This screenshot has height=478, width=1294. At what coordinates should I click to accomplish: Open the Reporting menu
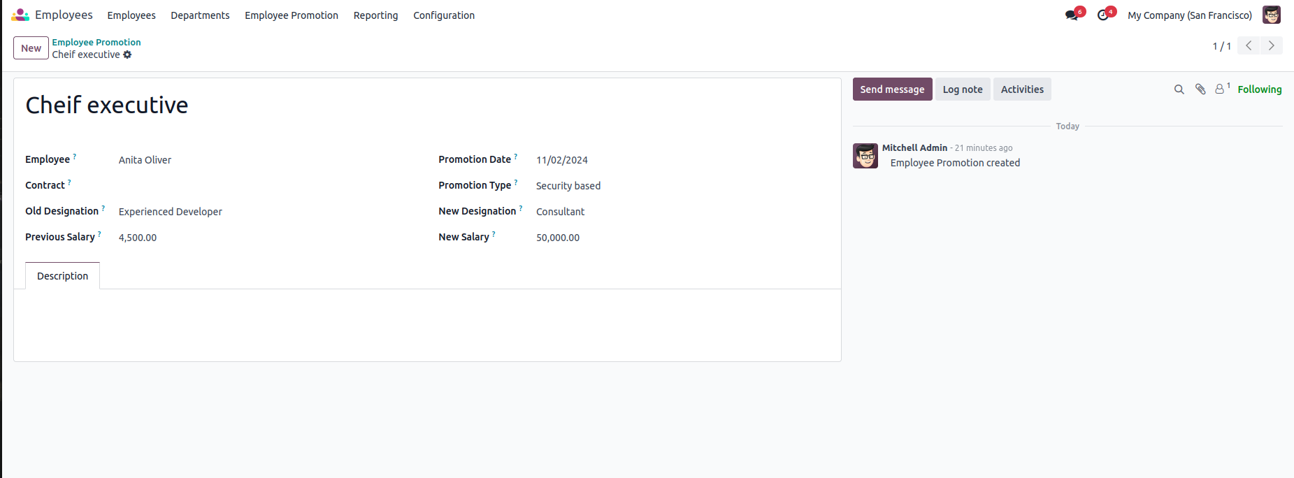pos(375,15)
